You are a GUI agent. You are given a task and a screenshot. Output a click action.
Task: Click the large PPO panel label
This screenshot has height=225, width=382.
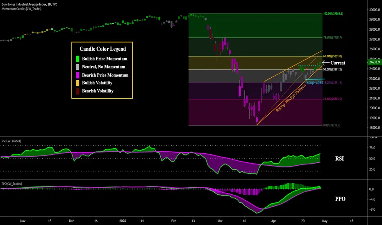[340, 199]
